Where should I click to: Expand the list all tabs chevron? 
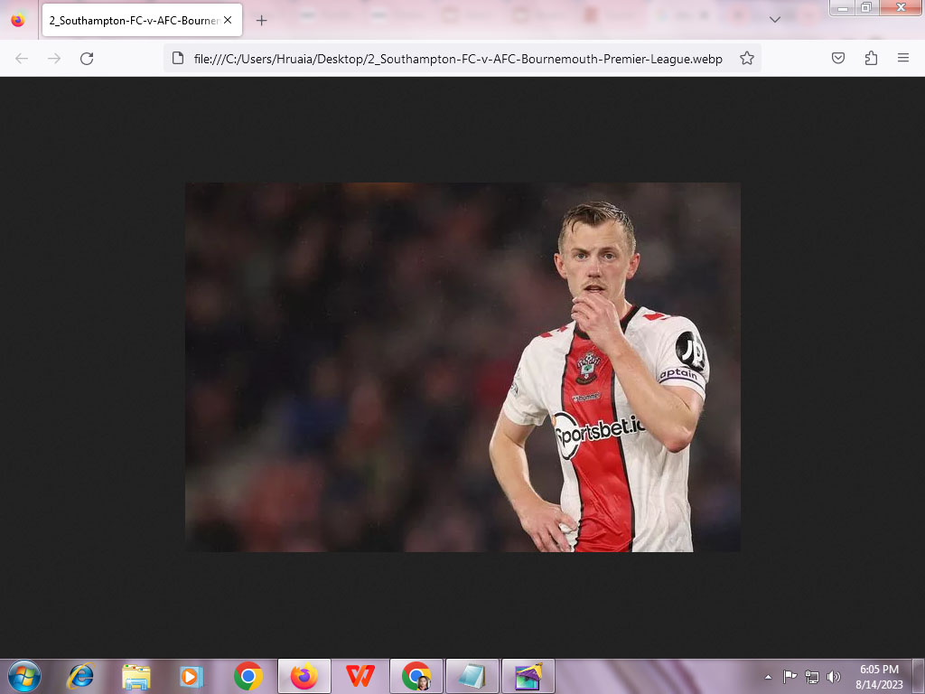[x=774, y=20]
